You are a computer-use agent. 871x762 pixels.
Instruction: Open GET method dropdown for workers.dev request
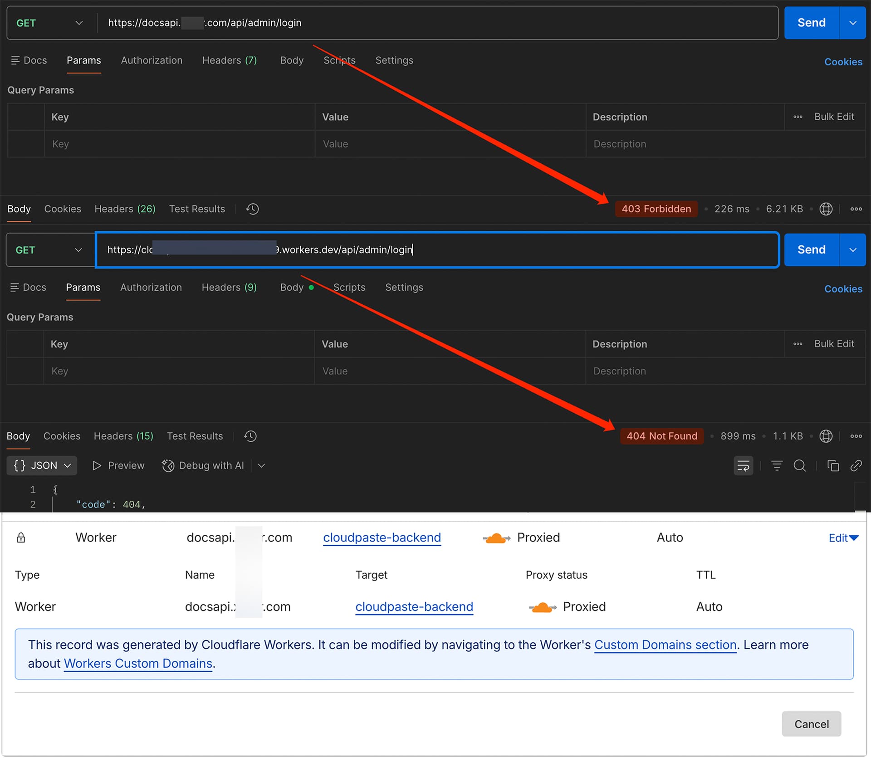pos(49,250)
